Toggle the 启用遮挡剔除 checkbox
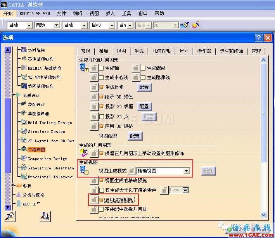275x238 pixels. pyautogui.click(x=101, y=200)
